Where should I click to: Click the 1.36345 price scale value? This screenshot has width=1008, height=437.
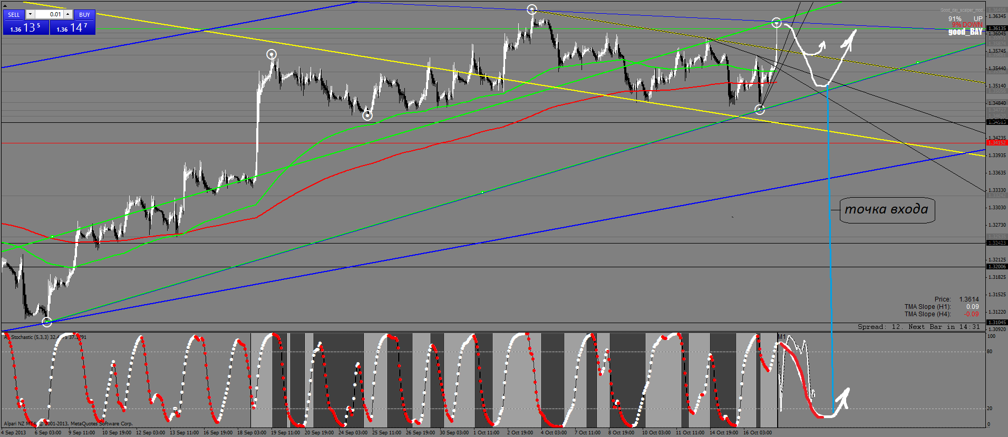tap(997, 16)
